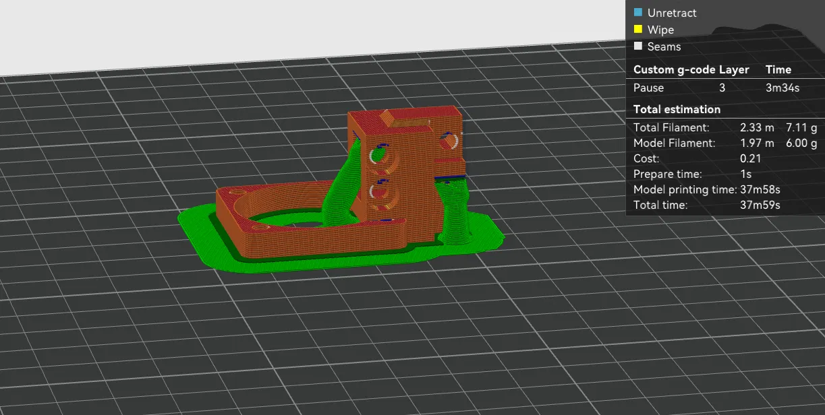Click the 2.33 m total filament length
Image resolution: width=825 pixels, height=415 pixels.
[757, 127]
